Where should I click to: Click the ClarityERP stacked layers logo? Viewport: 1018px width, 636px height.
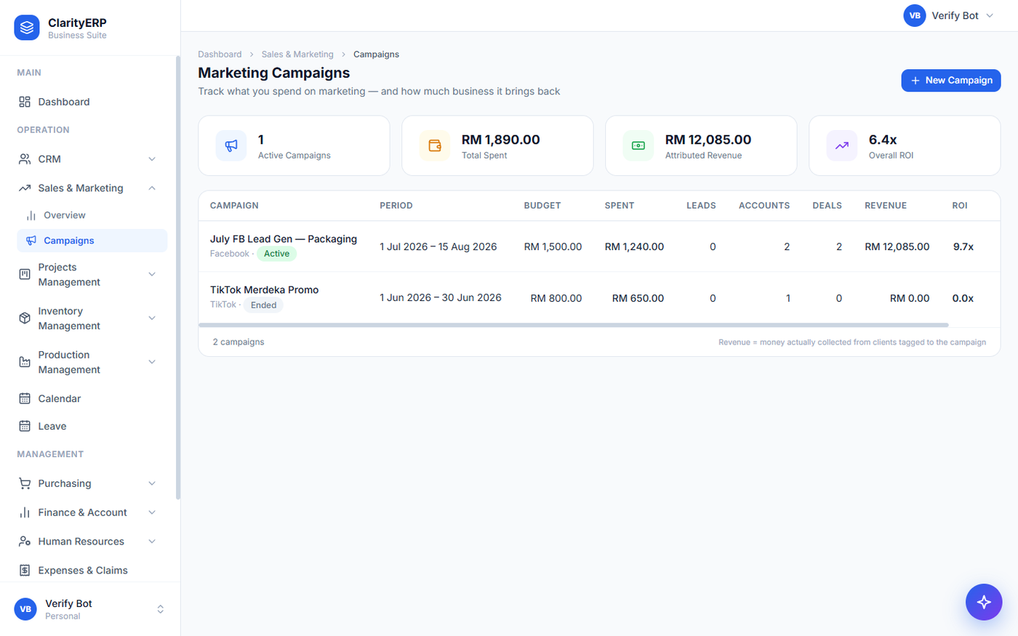pos(27,28)
